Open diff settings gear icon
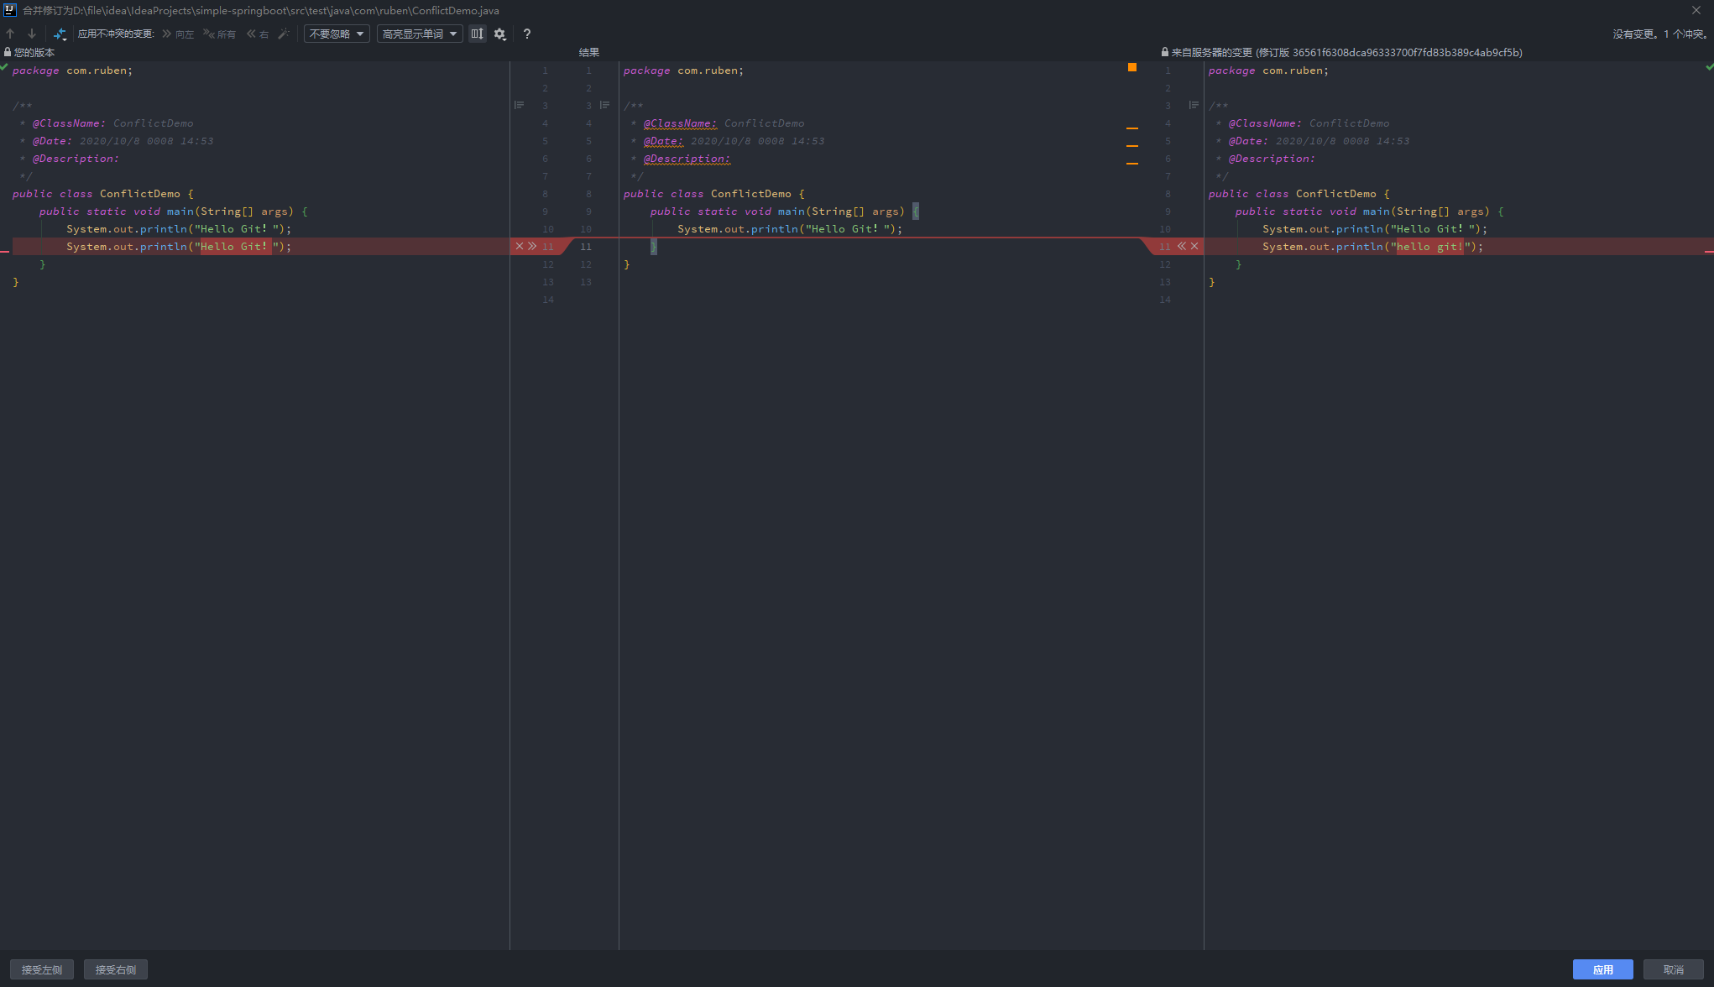The width and height of the screenshot is (1714, 987). [500, 34]
